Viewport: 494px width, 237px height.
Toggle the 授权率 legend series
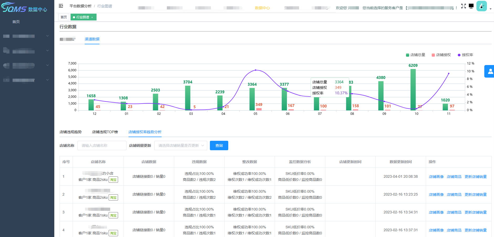click(x=465, y=55)
